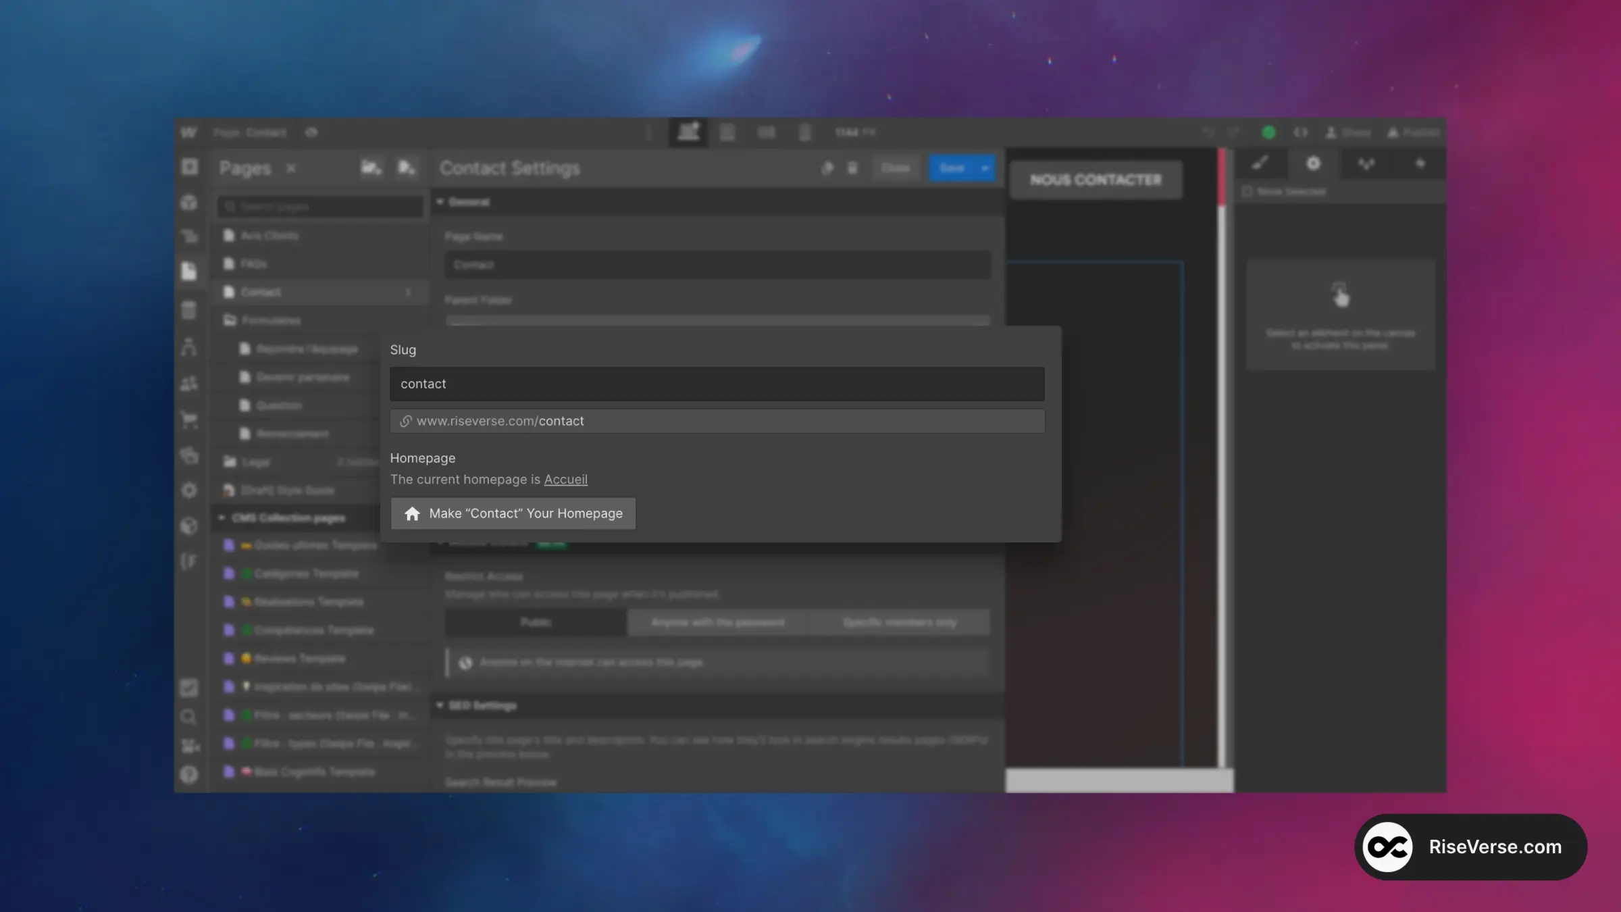Viewport: 1621px width, 912px height.
Task: Delete page using trash icon in Contact Settings
Action: tap(852, 168)
